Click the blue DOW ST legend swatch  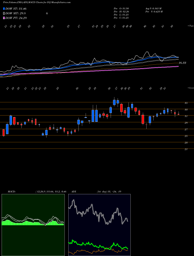pos(4,9)
